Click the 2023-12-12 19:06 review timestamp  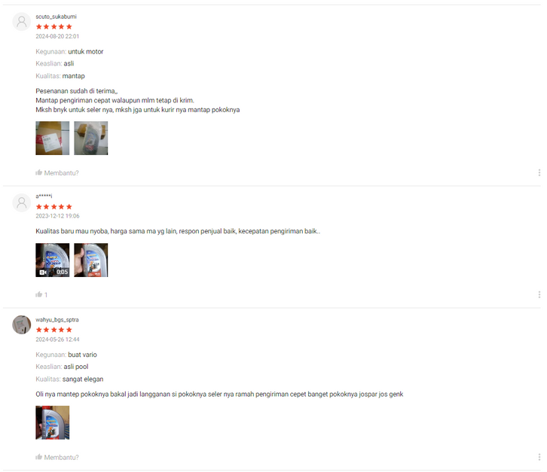coord(57,216)
